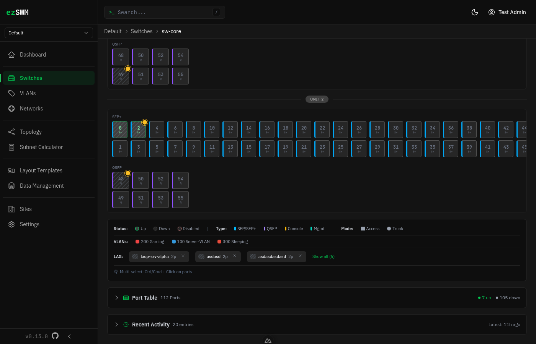The image size is (536, 344).
Task: Open Settings page label
Action: point(29,224)
